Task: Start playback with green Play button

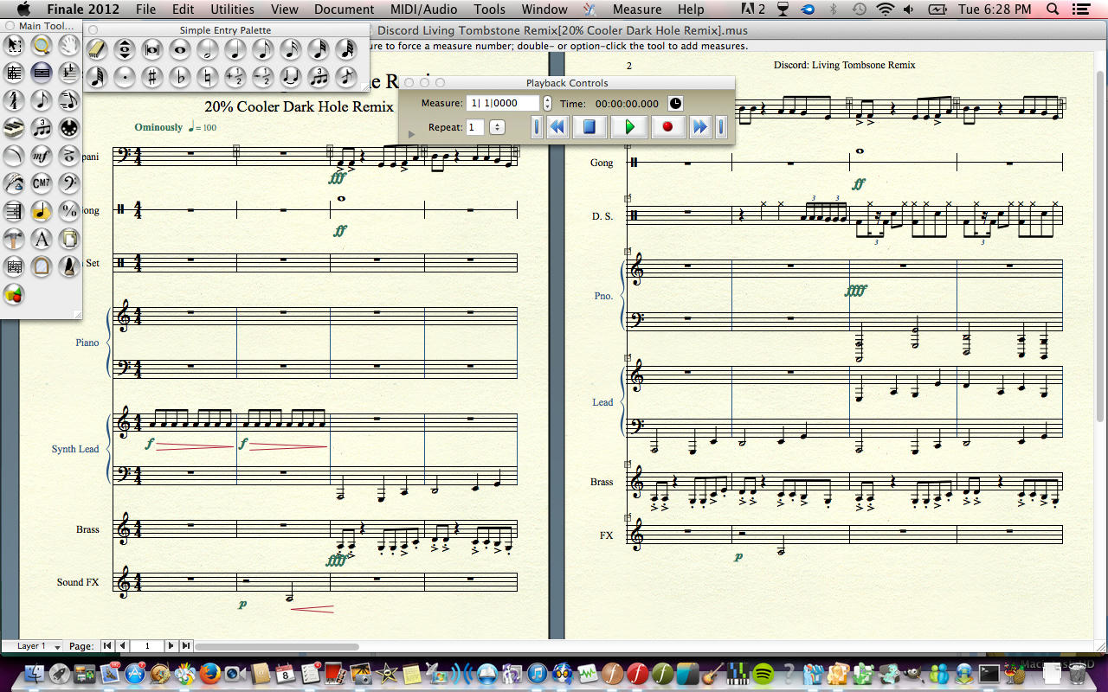Action: pos(629,127)
